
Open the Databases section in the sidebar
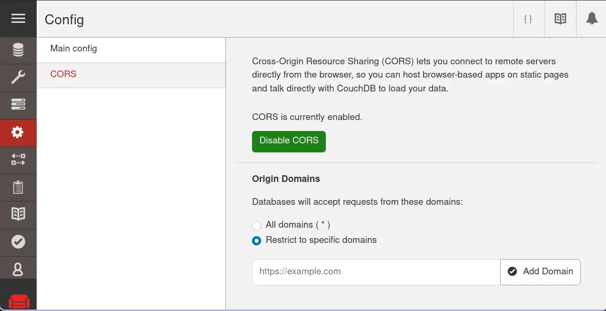click(18, 50)
